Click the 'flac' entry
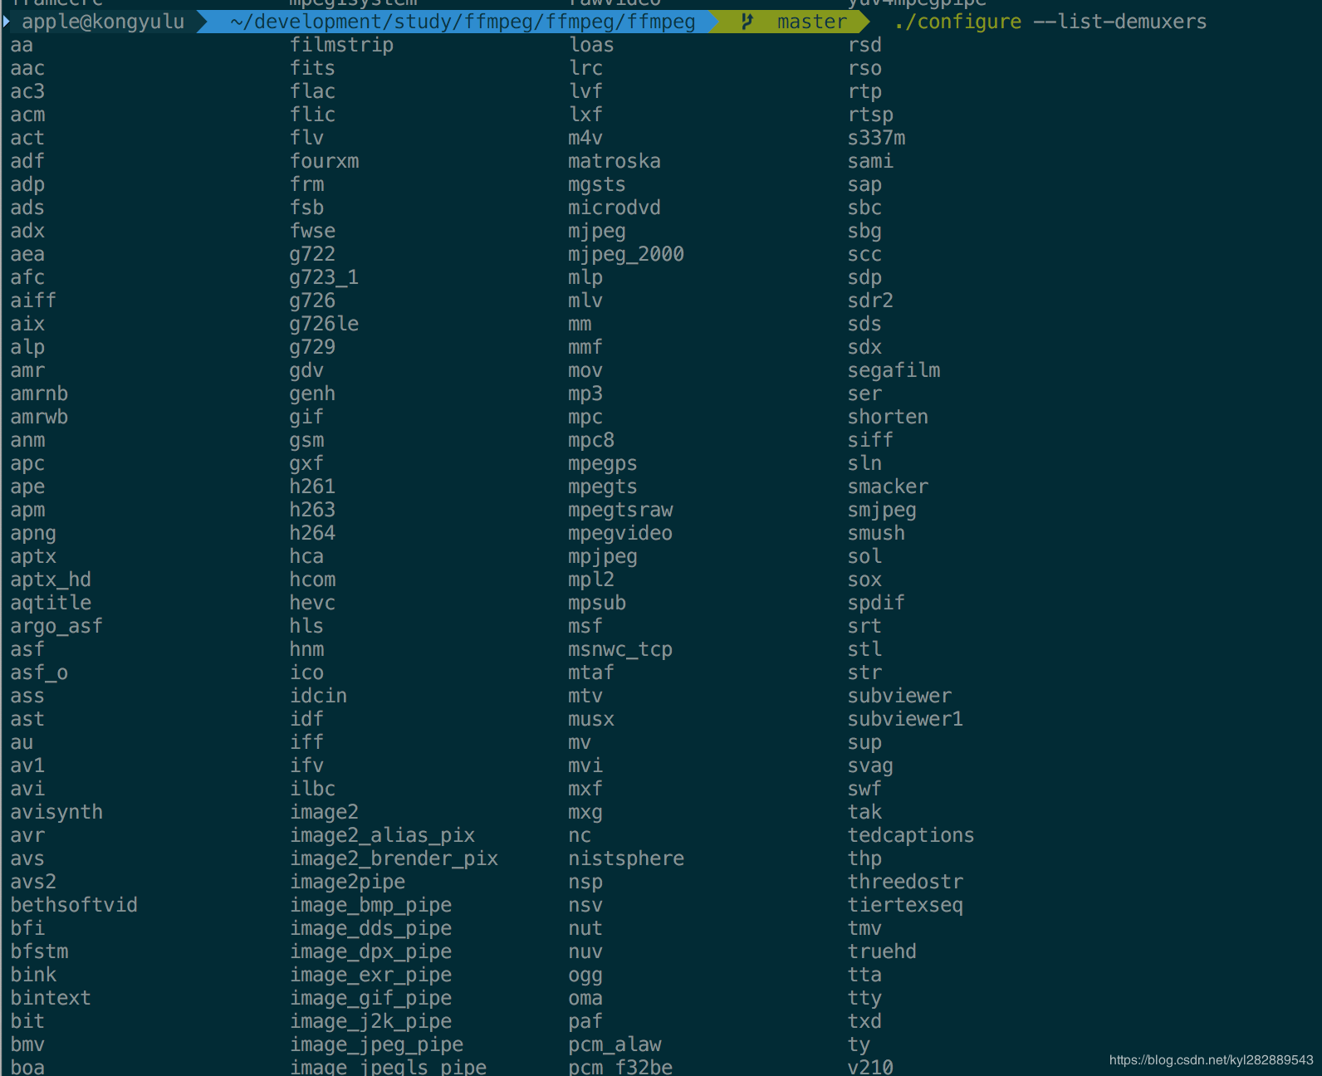Screen dimensions: 1322x1076 [x=313, y=91]
